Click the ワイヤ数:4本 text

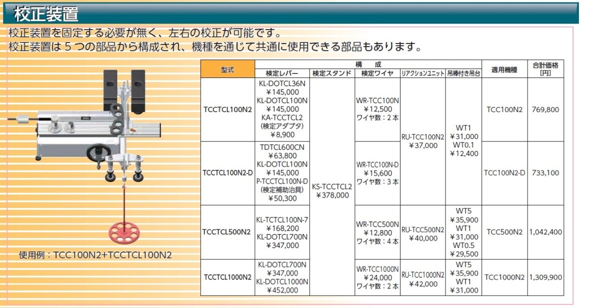(377, 241)
